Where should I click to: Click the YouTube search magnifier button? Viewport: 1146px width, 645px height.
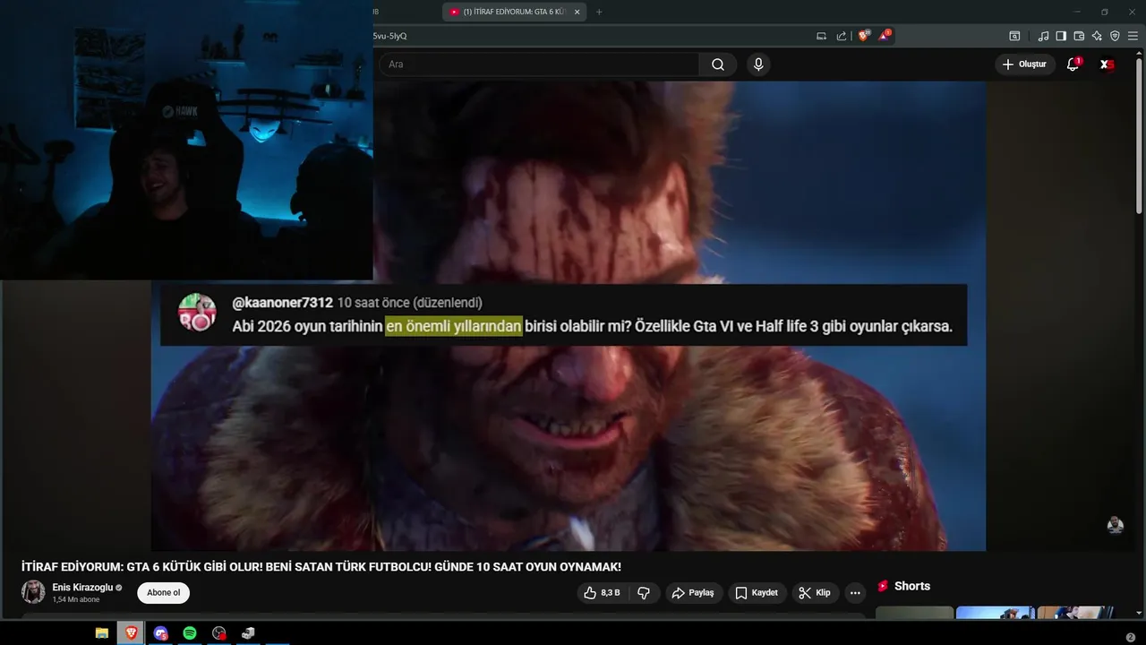coord(718,64)
